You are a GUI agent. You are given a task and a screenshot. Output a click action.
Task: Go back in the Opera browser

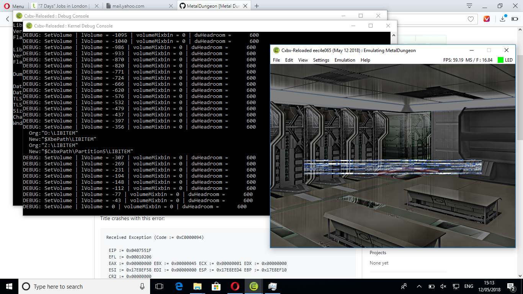(7, 19)
